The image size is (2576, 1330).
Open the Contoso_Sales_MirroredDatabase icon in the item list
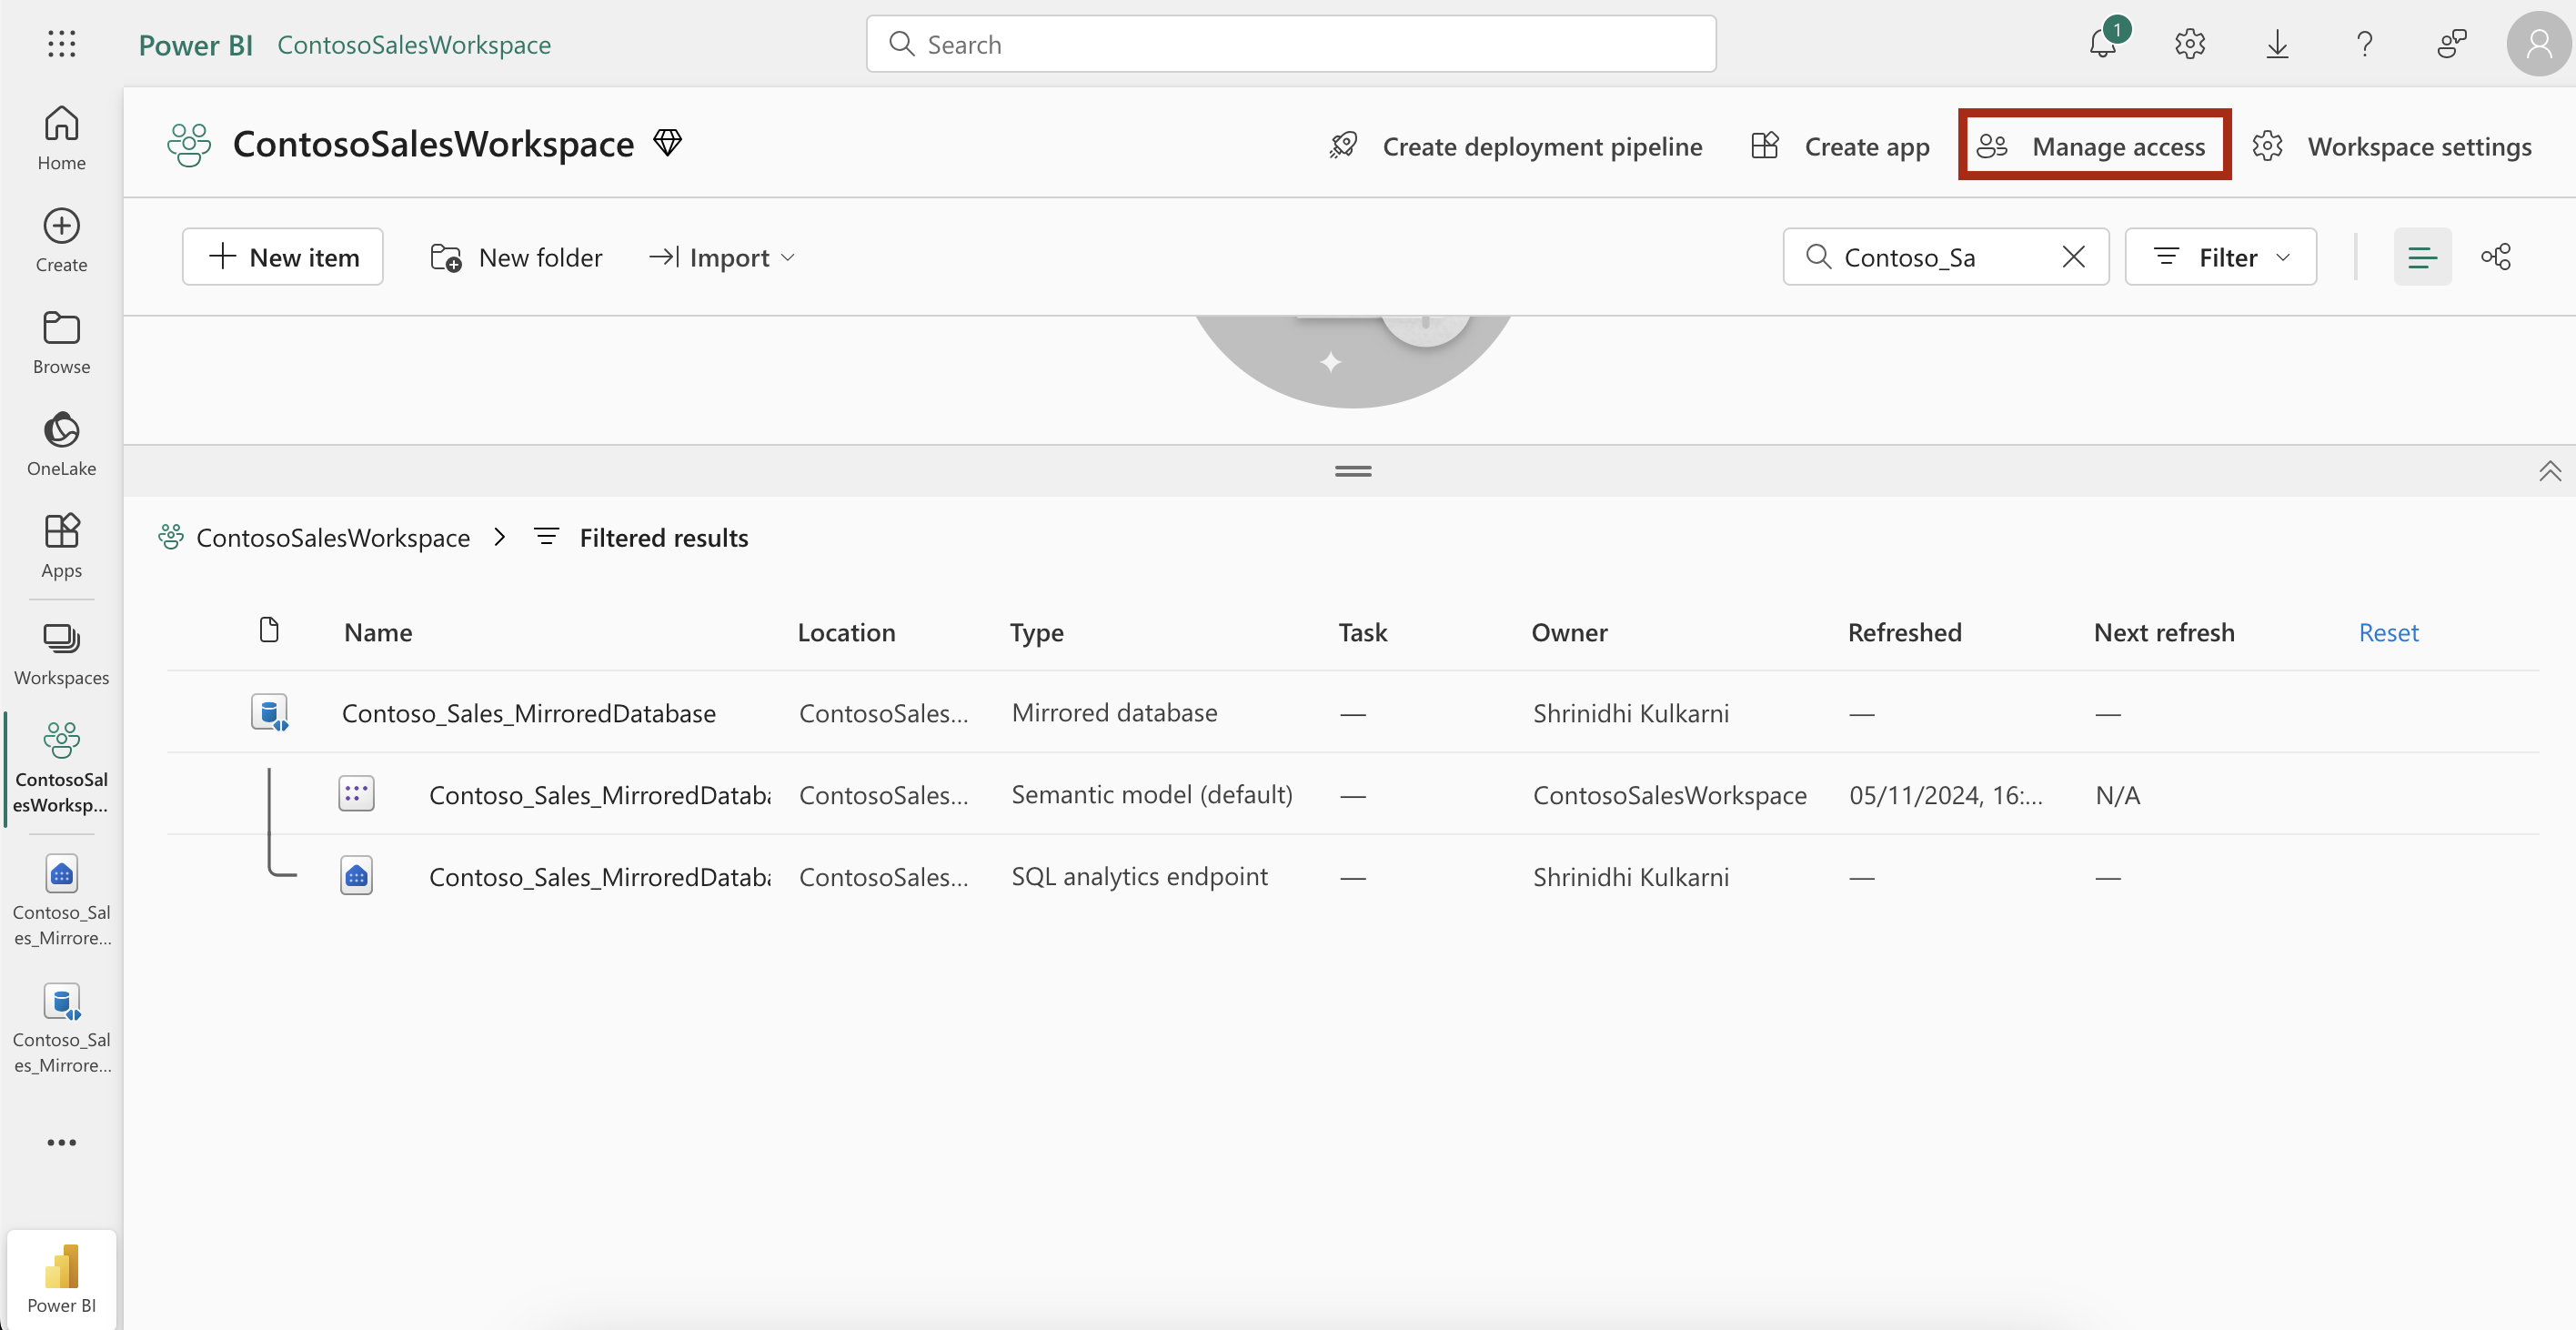point(269,712)
